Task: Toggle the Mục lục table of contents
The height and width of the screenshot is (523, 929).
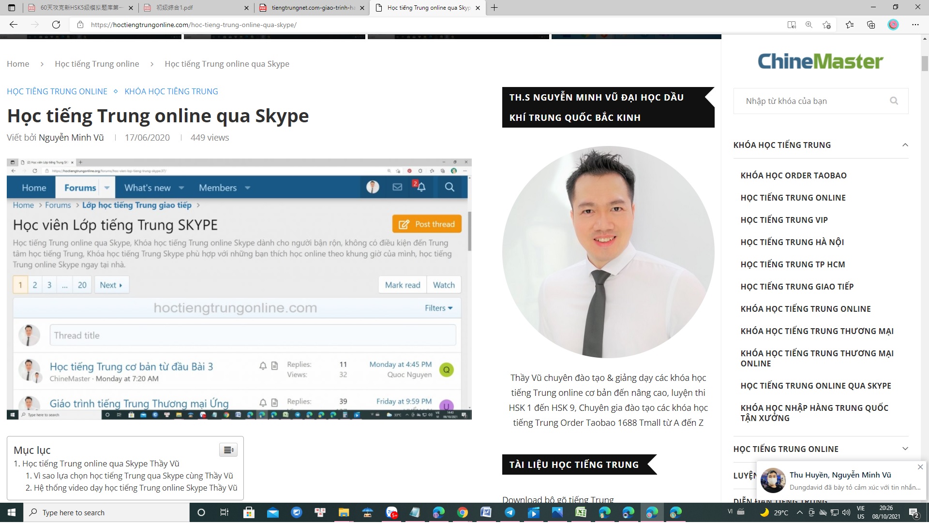Action: [228, 450]
